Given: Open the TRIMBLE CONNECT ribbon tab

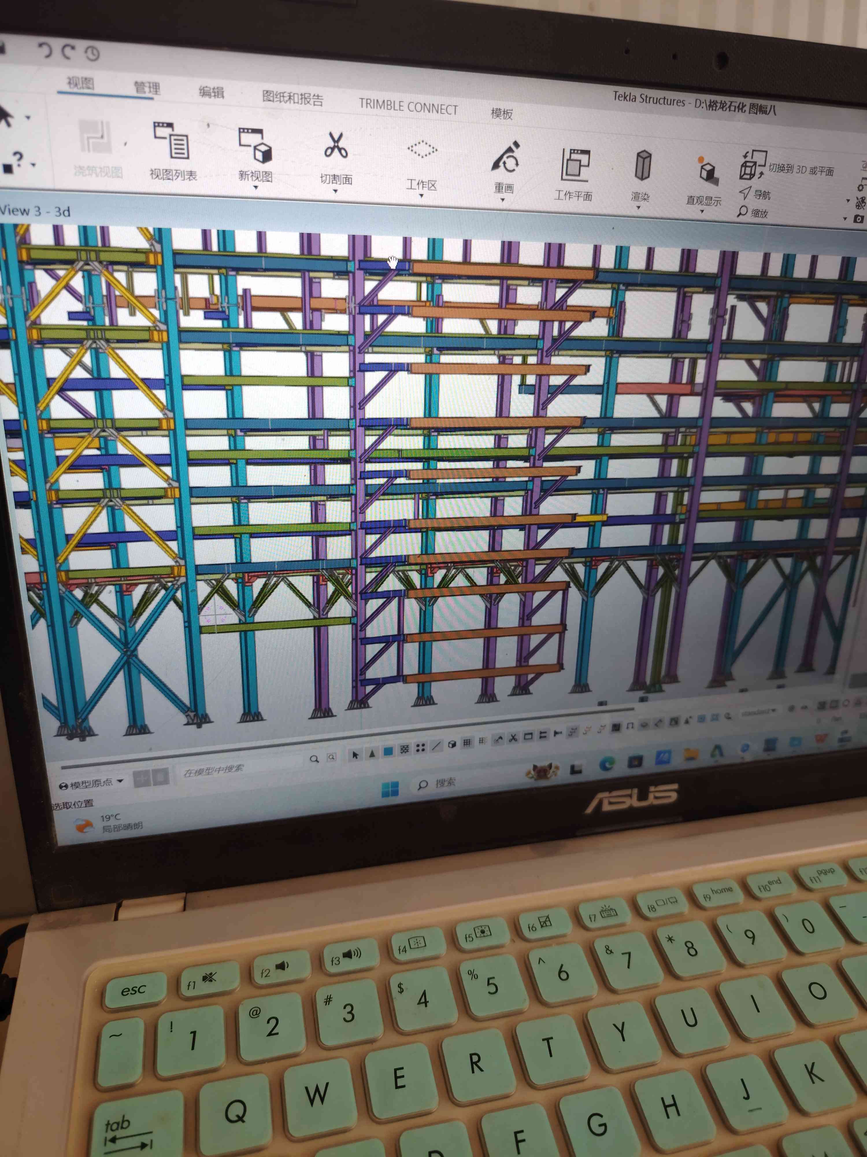Looking at the screenshot, I should [x=408, y=107].
